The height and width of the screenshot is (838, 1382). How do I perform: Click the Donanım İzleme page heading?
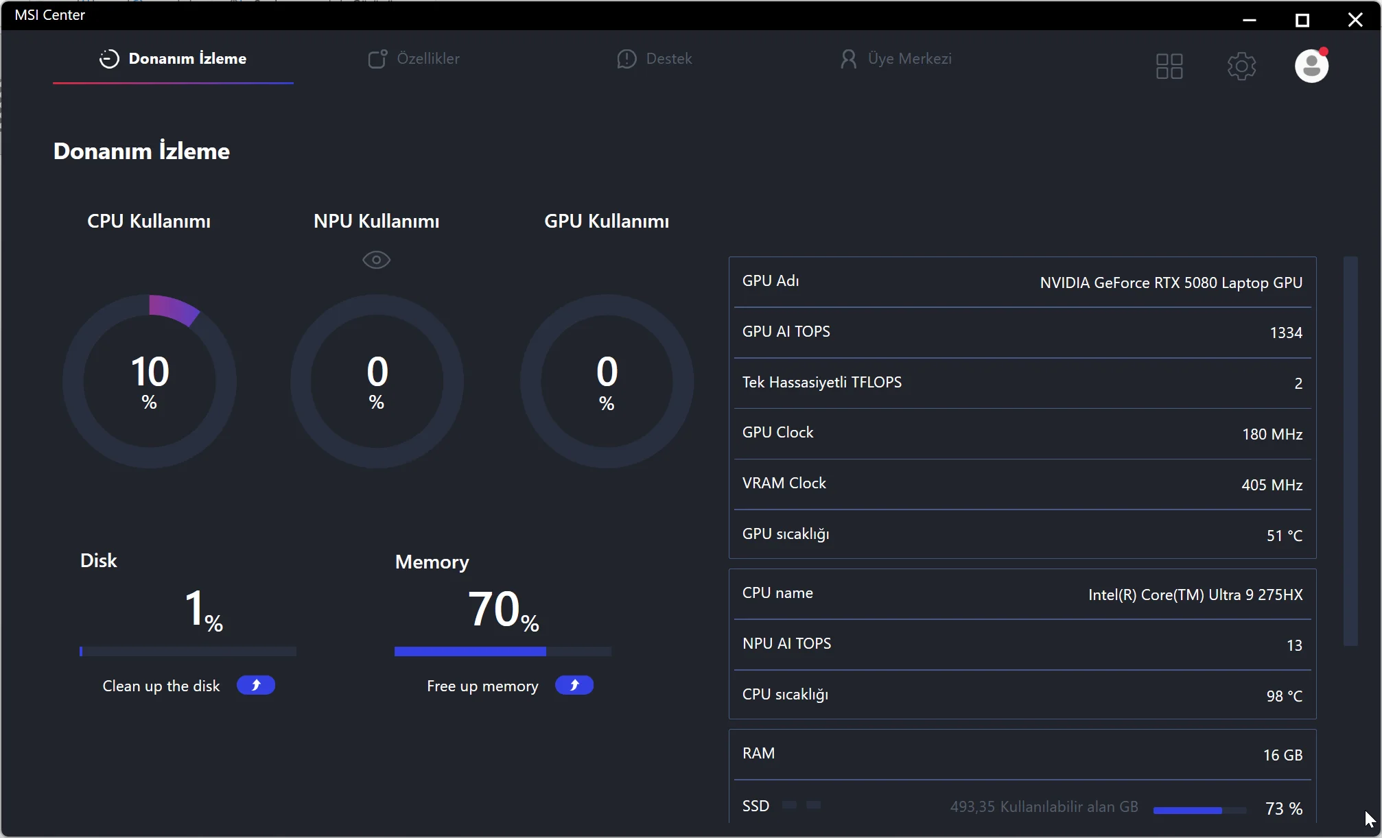point(141,151)
